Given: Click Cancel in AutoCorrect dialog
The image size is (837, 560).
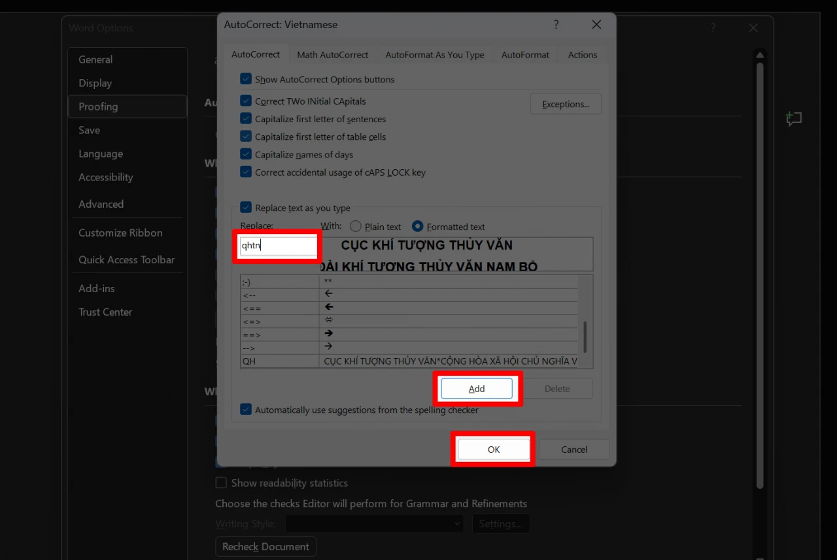Looking at the screenshot, I should click(573, 450).
